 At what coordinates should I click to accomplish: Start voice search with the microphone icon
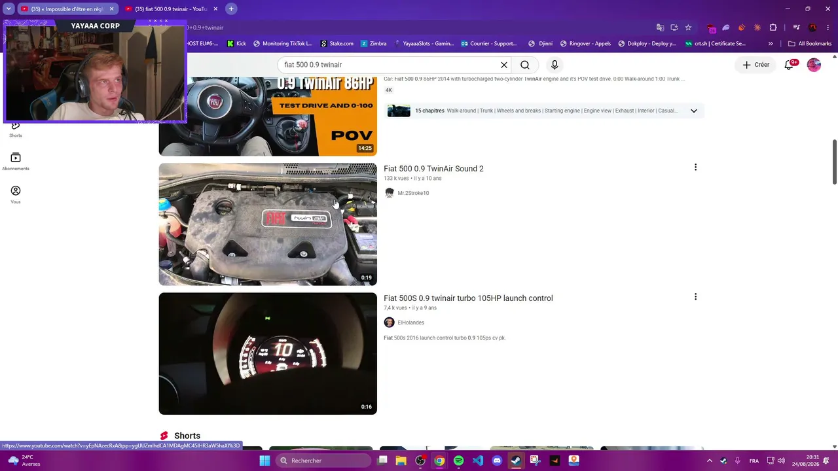tap(555, 65)
